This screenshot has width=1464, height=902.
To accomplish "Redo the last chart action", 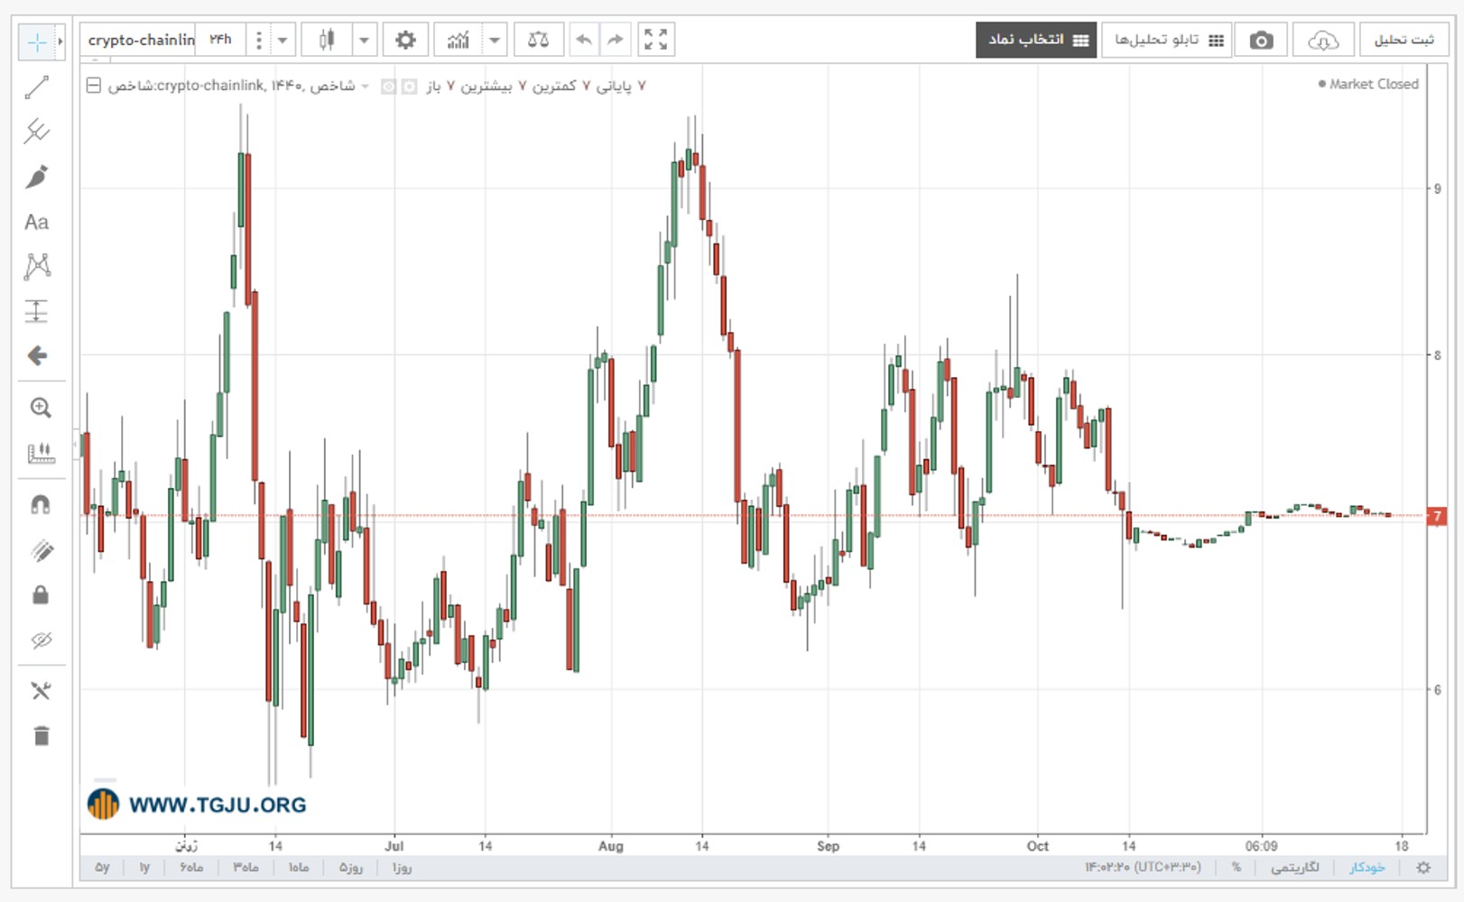I will click(x=616, y=40).
